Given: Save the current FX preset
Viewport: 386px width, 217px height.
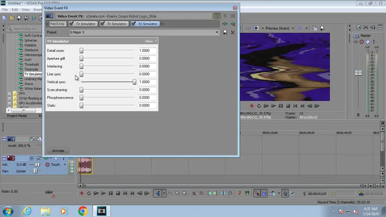Looking at the screenshot, I should tap(225, 32).
